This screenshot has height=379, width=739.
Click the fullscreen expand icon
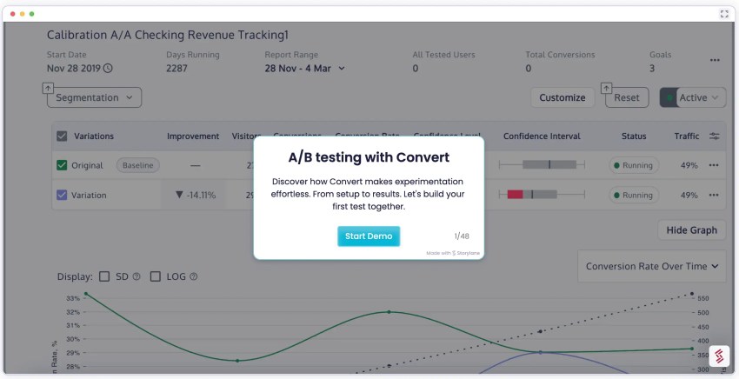click(724, 14)
